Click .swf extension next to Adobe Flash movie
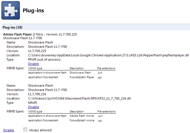This screenshot has height=133, width=190. click(100, 116)
